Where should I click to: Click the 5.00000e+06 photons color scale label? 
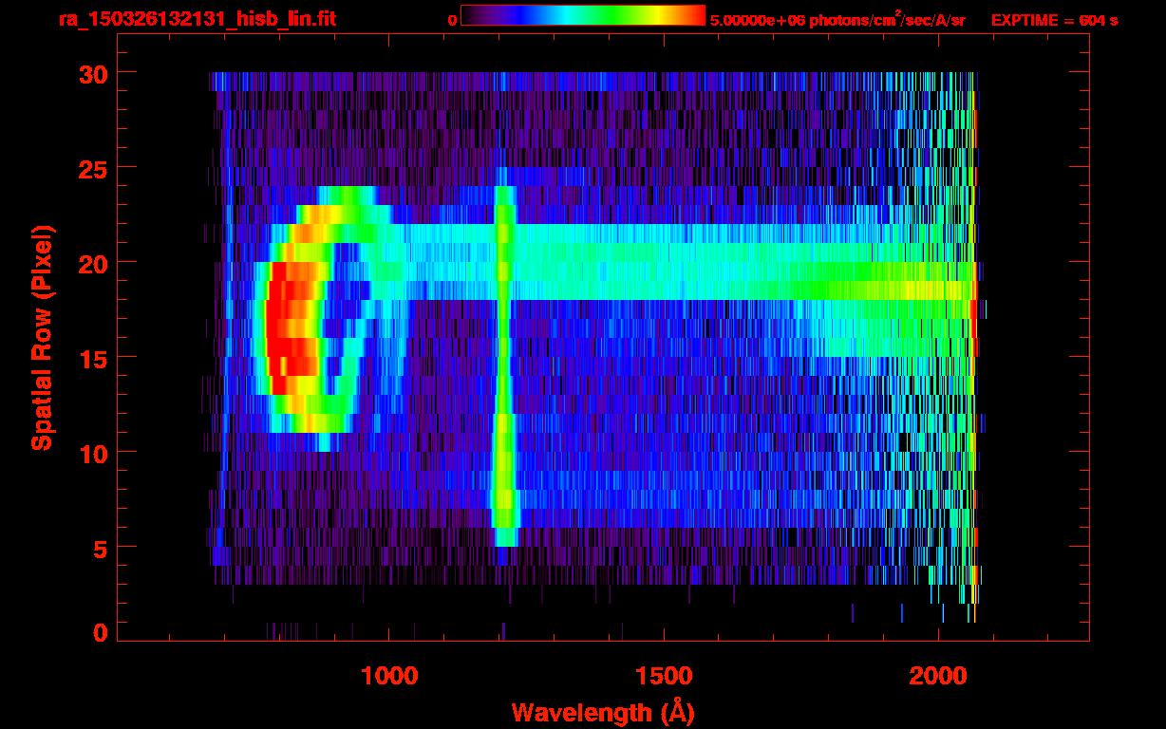coord(837,20)
